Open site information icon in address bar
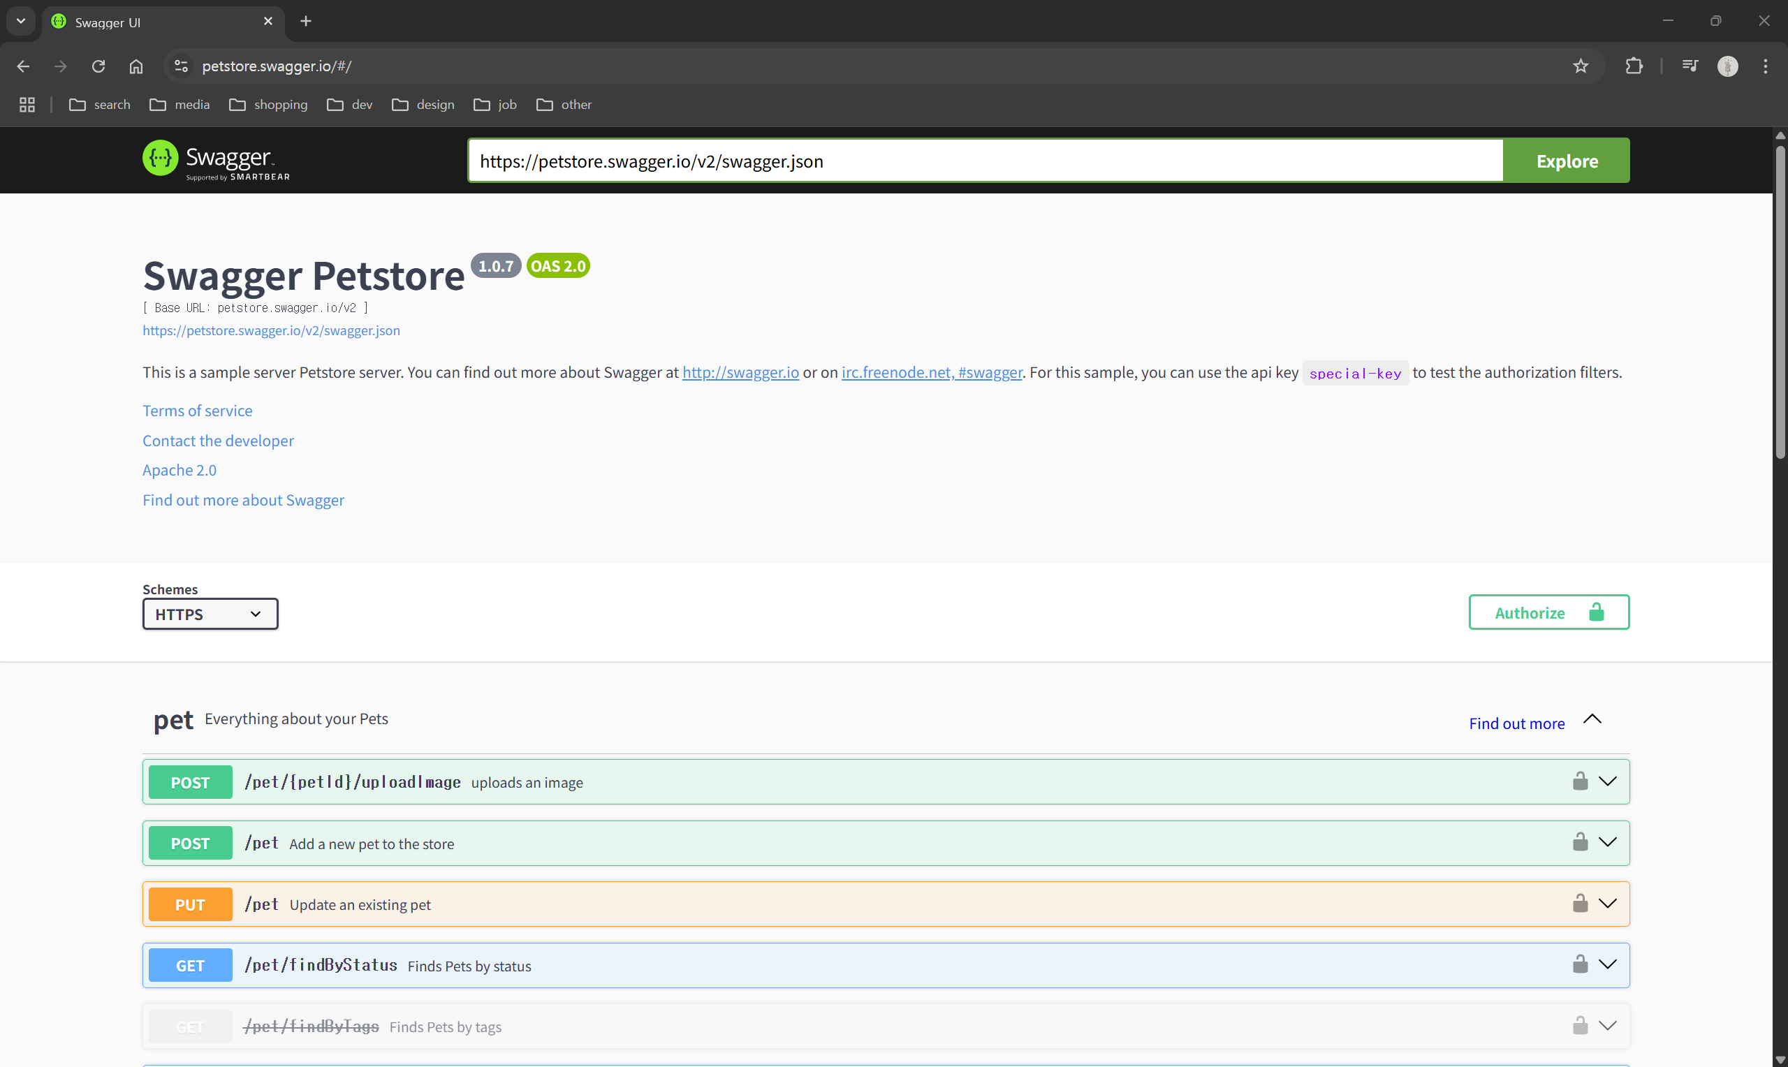This screenshot has width=1788, height=1067. click(x=181, y=66)
